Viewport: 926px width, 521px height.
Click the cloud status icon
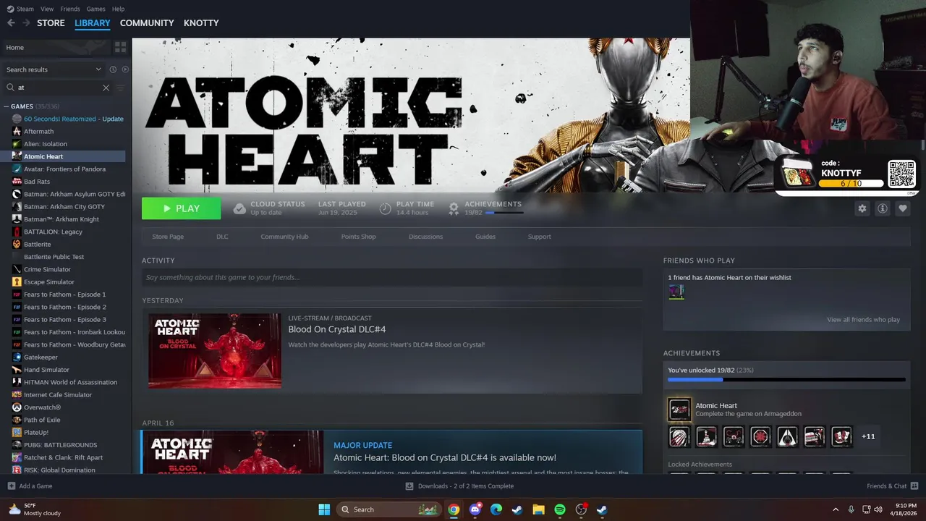coord(239,208)
